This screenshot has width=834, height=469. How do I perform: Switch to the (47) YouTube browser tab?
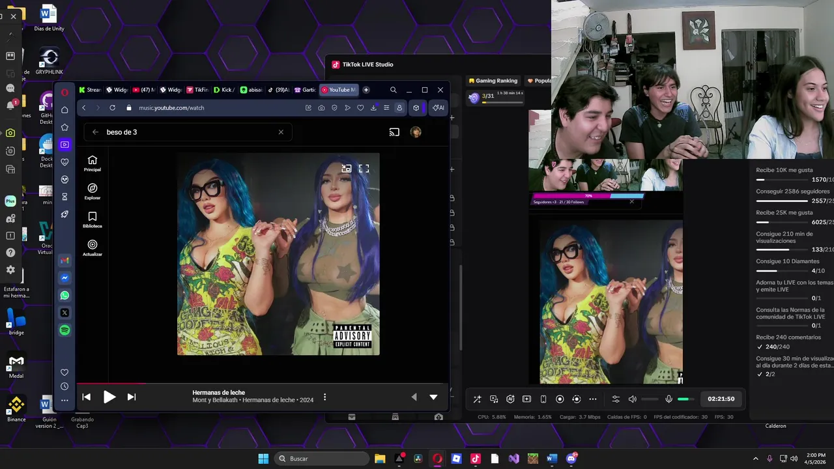pyautogui.click(x=144, y=90)
